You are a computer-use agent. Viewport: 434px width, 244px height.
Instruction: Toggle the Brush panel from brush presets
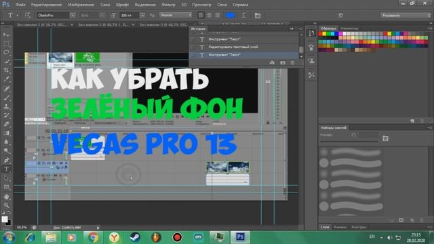click(385, 138)
